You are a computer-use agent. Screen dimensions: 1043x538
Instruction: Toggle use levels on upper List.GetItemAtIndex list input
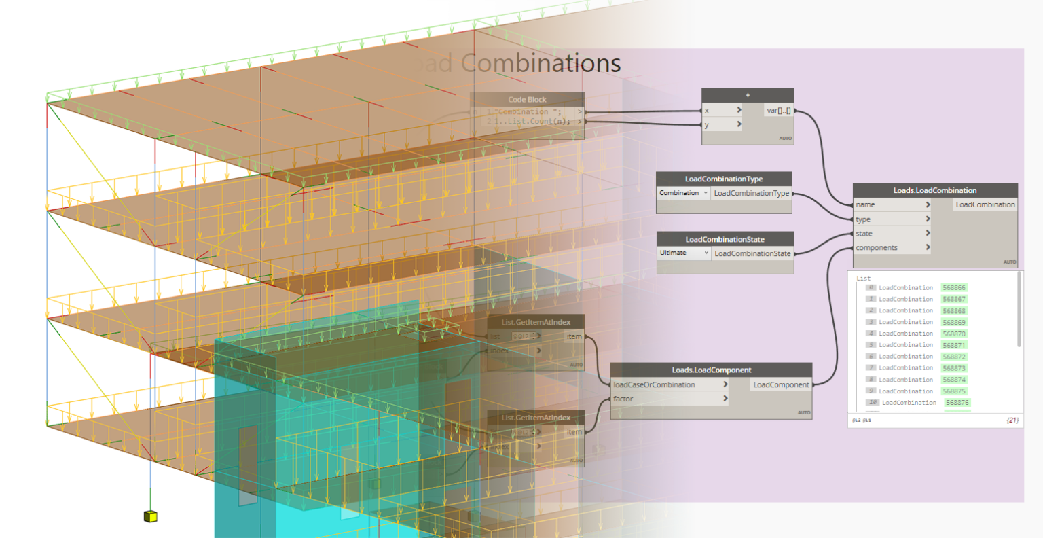click(521, 336)
